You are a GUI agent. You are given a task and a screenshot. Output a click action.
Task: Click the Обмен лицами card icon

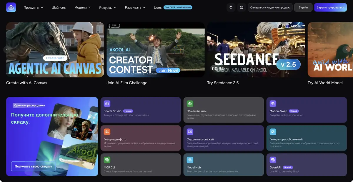[190, 104]
